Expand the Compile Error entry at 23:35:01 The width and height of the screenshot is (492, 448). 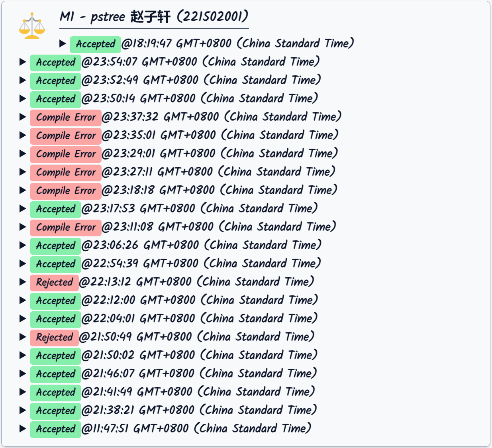[x=23, y=135]
